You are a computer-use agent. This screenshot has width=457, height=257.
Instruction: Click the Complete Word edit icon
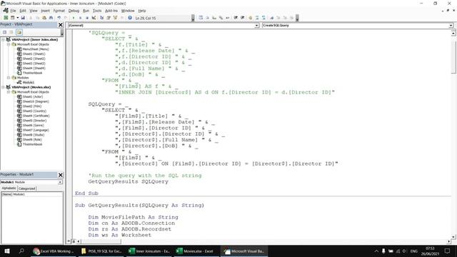(228, 18)
